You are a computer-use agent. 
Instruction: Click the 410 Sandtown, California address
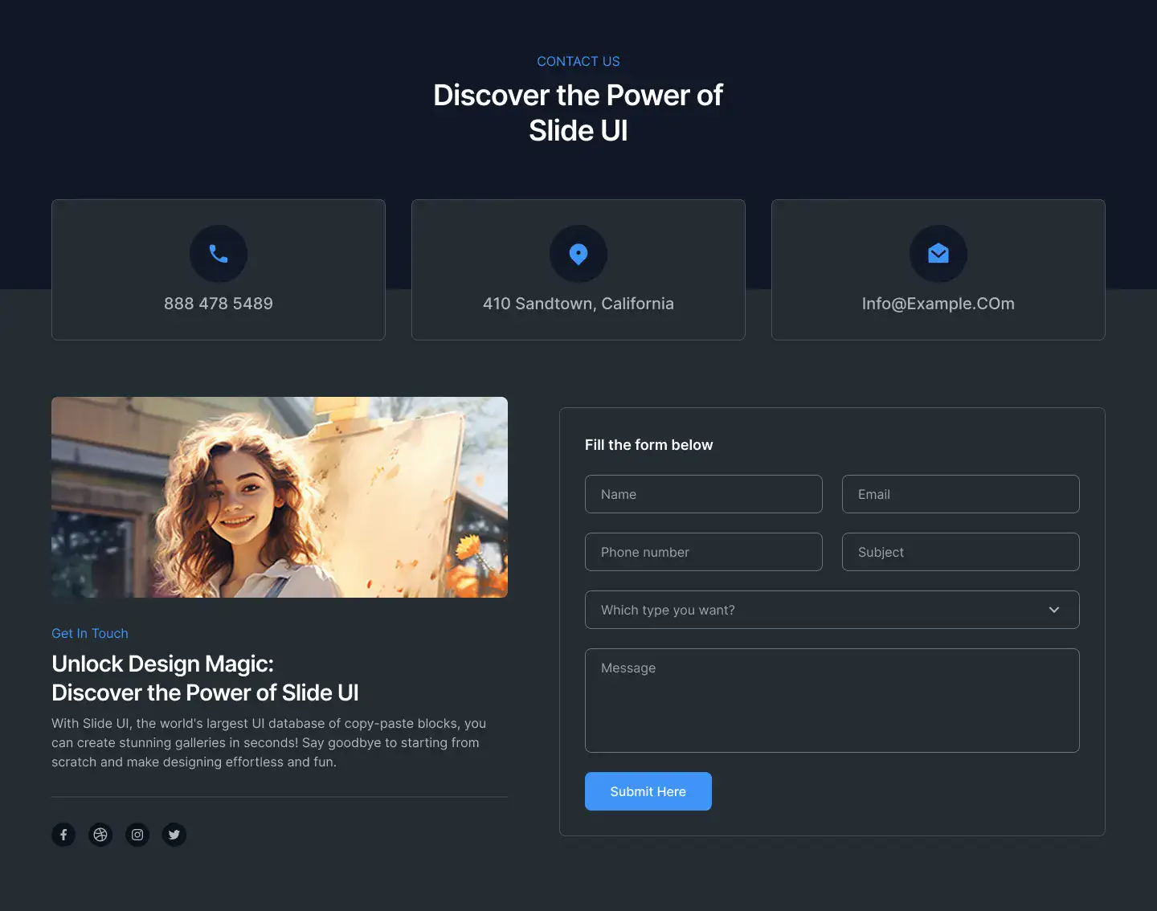(578, 304)
